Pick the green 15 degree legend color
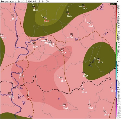The width and height of the screenshot is (122, 119). tap(116, 52)
